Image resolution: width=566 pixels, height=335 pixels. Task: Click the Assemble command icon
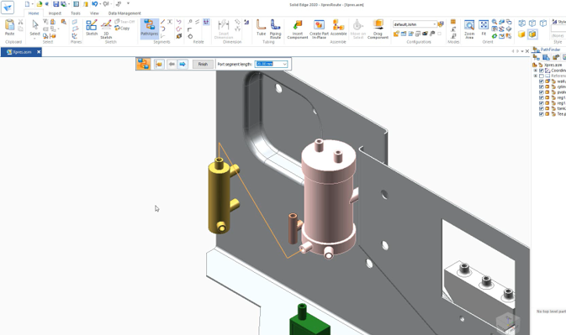tap(338, 28)
